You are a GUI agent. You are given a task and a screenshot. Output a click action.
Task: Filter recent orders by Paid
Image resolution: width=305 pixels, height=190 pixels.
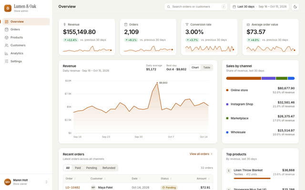78,168
